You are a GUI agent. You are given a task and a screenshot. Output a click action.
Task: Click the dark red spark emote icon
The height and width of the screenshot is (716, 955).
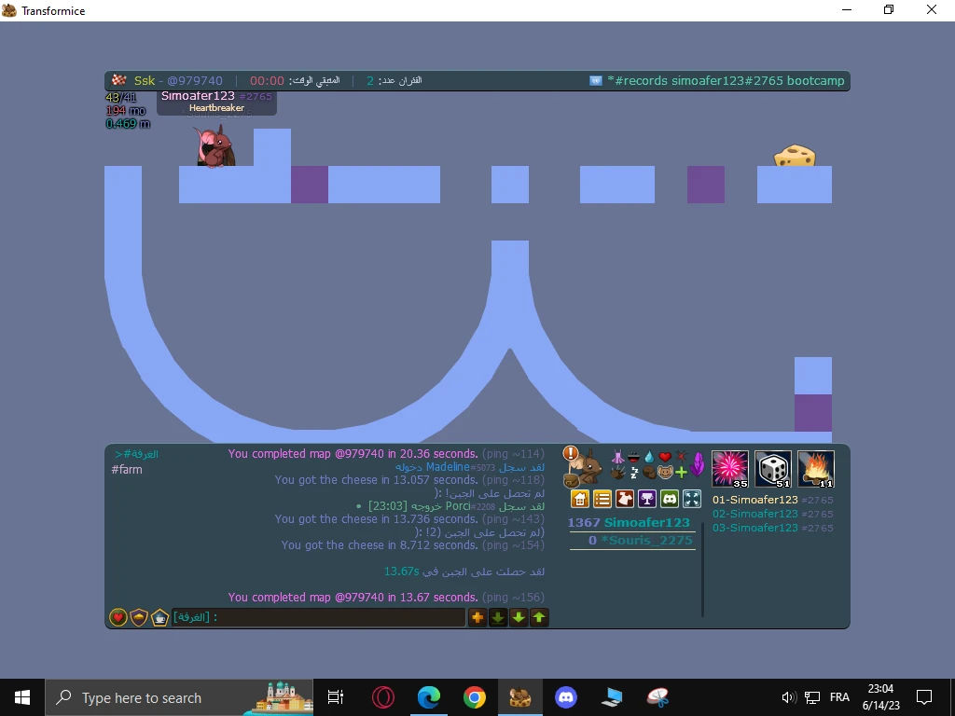[682, 456]
